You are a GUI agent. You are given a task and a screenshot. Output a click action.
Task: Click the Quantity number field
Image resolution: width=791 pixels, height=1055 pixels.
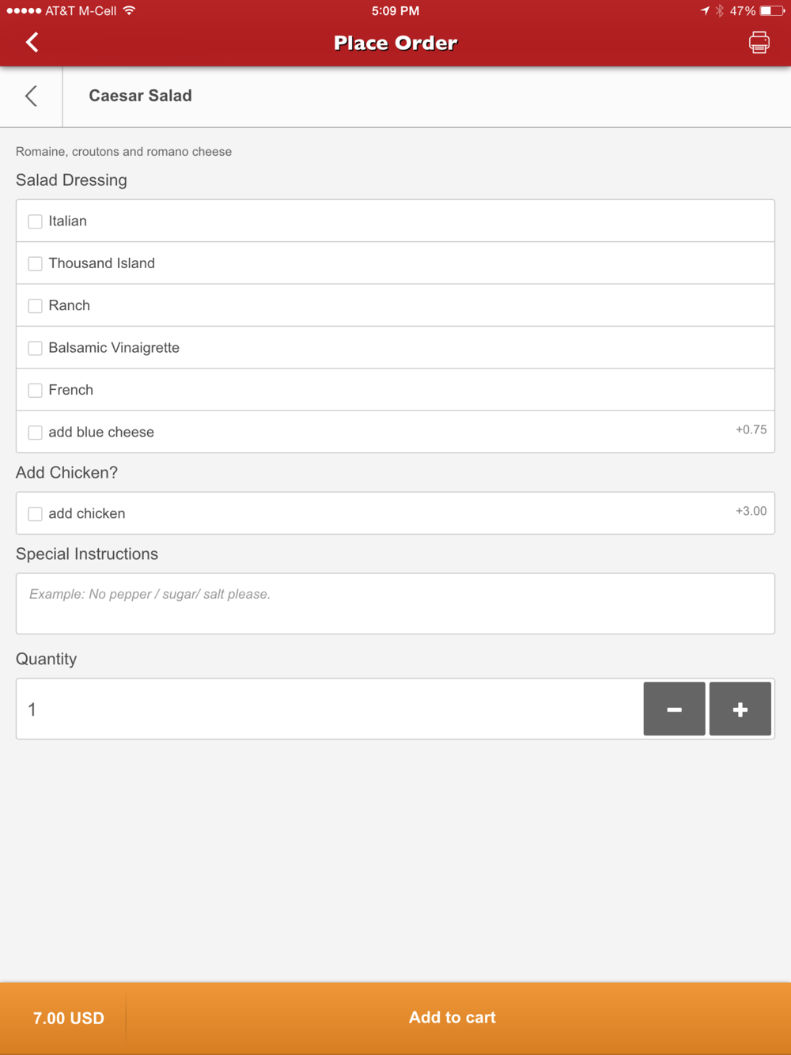329,709
